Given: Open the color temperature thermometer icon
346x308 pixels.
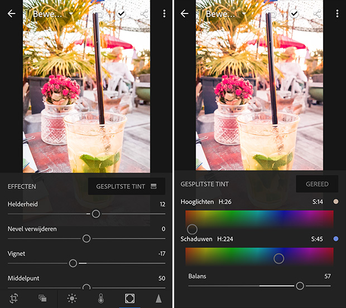Looking at the screenshot, I should click(x=101, y=298).
